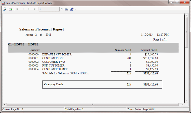
Task: Click the Salesman Placement Report heading
Action: coord(42,29)
